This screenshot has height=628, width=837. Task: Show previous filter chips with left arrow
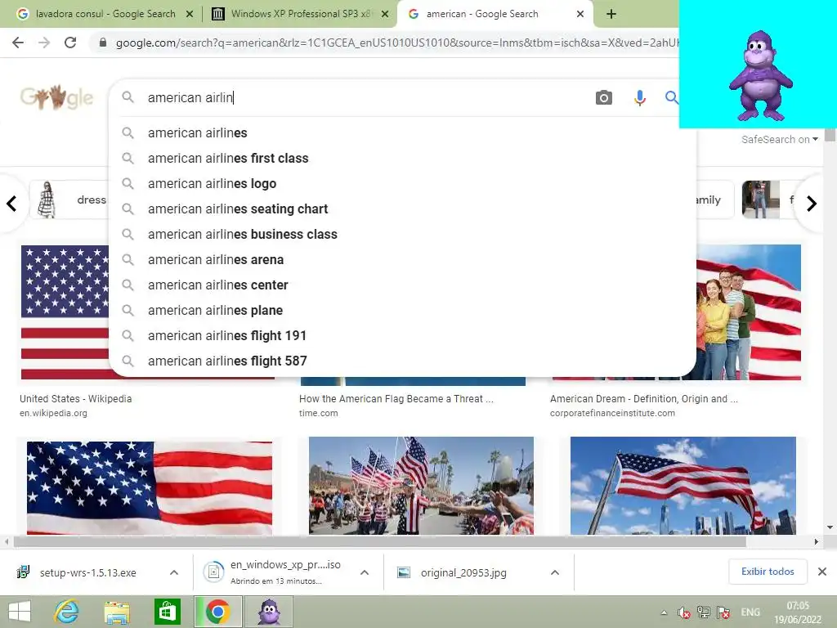click(x=11, y=204)
